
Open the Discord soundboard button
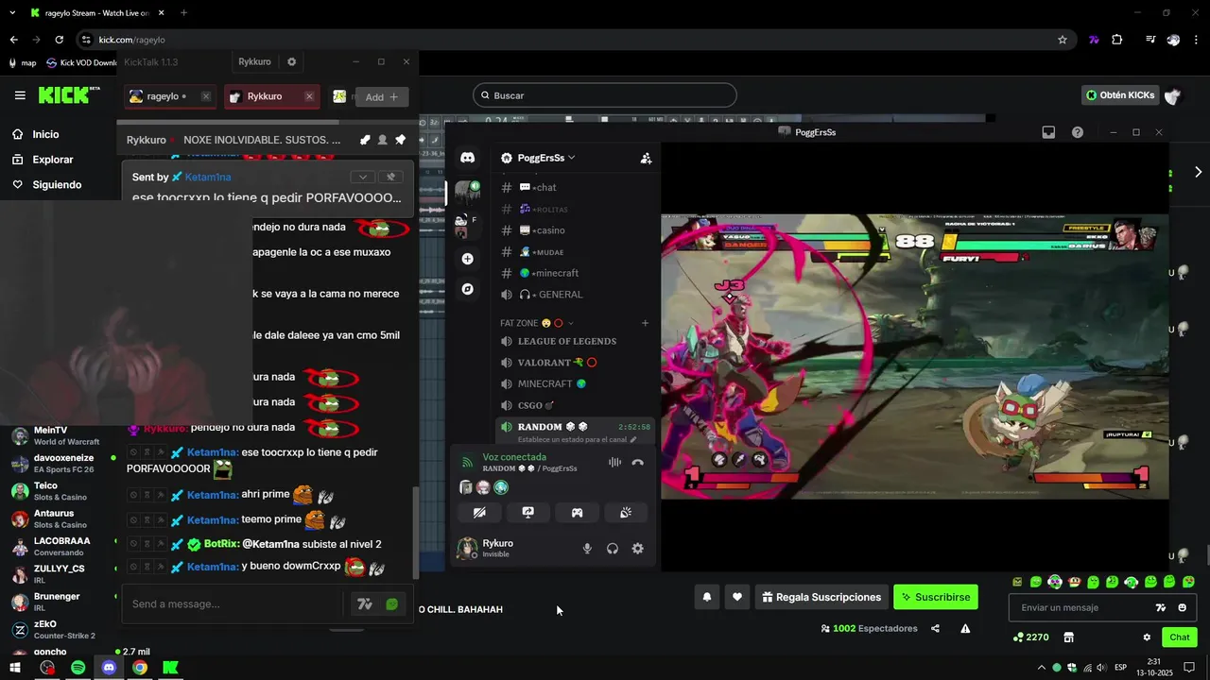tap(626, 513)
